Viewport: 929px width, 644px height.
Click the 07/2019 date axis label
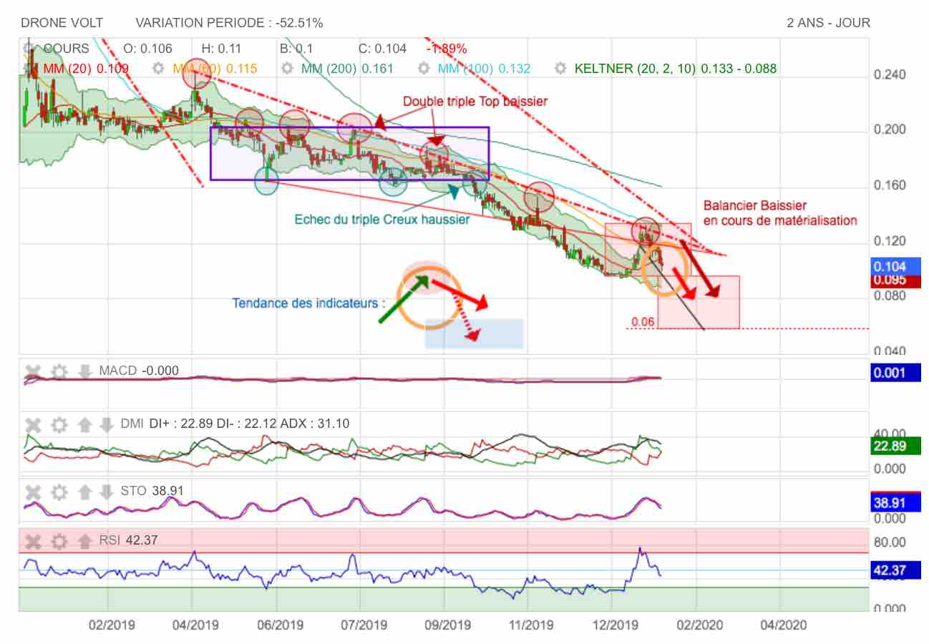(x=363, y=625)
